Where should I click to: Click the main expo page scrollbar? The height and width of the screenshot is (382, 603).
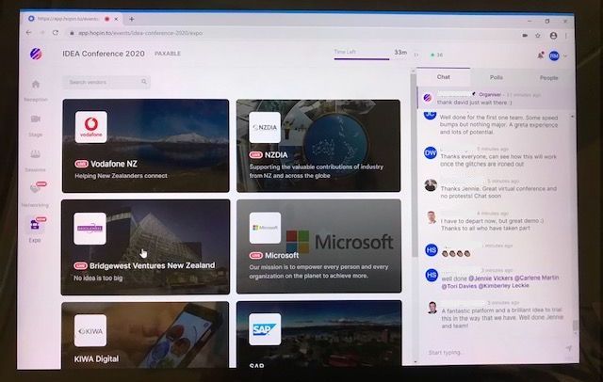[414, 166]
